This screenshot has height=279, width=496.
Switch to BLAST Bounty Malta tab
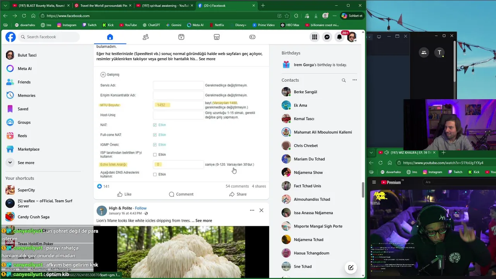point(41,5)
